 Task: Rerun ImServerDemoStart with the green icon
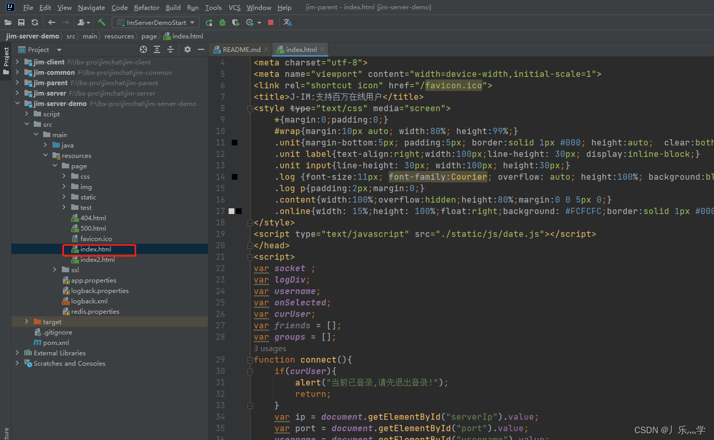point(209,22)
